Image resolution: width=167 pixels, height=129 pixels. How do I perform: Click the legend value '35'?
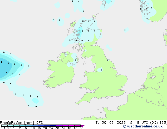(x=63, y=128)
